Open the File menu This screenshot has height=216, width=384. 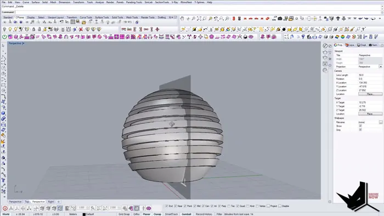[x=3, y=2]
